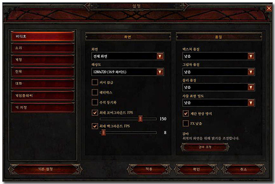Disable 계단 현상 방지 anti-aliasing checkbox
This screenshot has height=184, width=275.
point(186,113)
